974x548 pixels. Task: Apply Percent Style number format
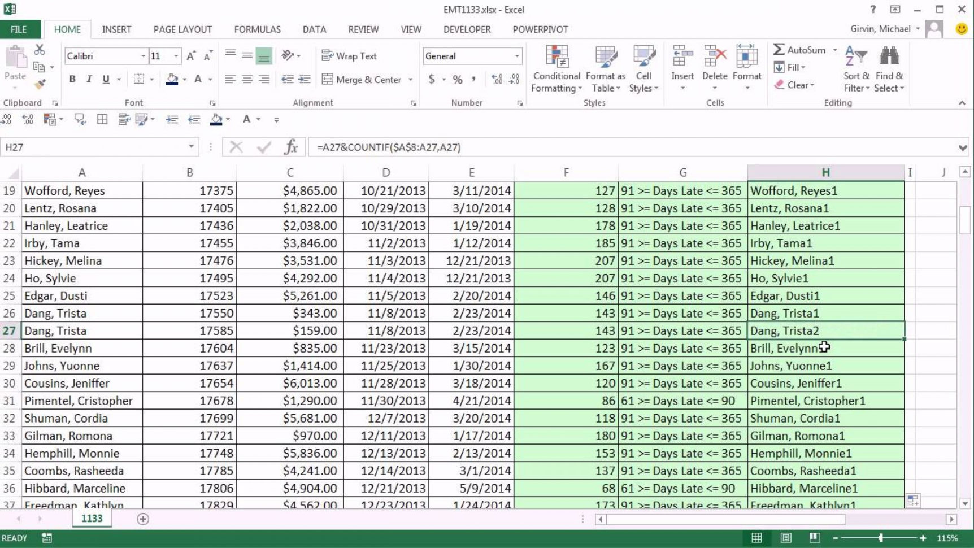coord(458,80)
